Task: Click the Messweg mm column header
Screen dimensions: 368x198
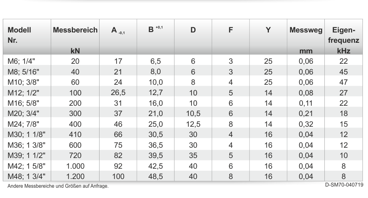Action: click(x=306, y=37)
